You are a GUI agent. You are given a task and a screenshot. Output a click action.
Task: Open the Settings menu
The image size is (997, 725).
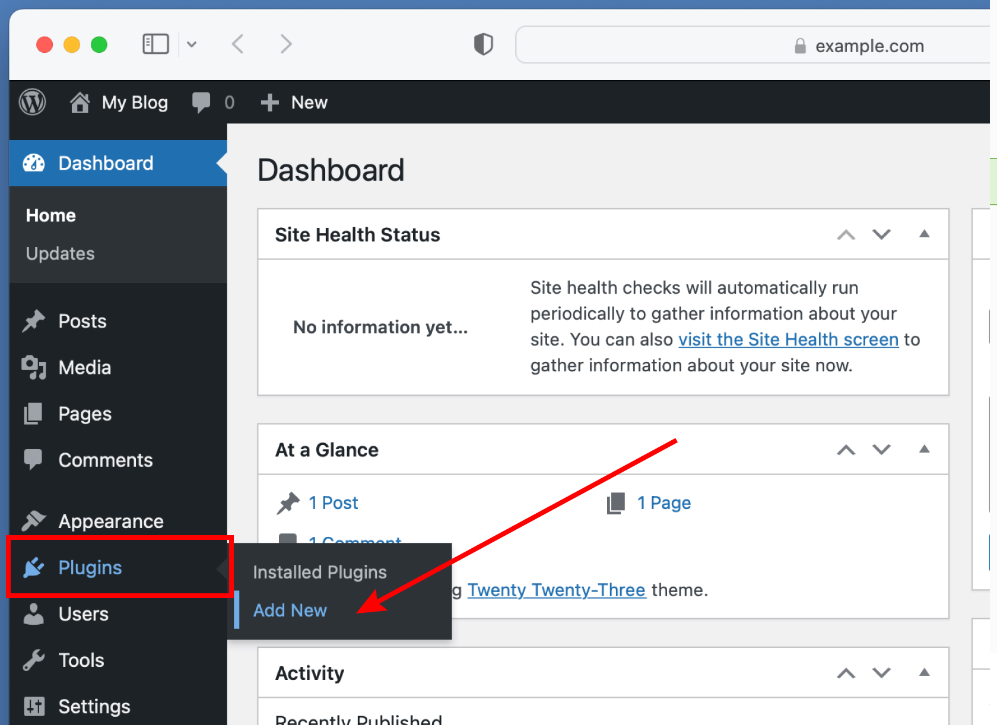(118, 706)
